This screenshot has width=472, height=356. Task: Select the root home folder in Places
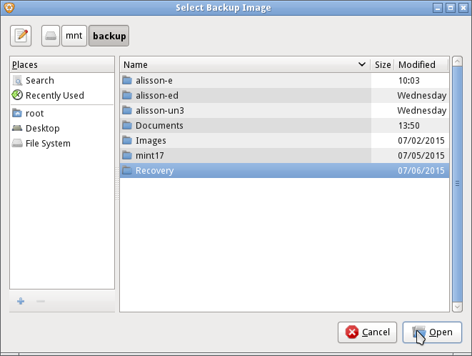(34, 114)
